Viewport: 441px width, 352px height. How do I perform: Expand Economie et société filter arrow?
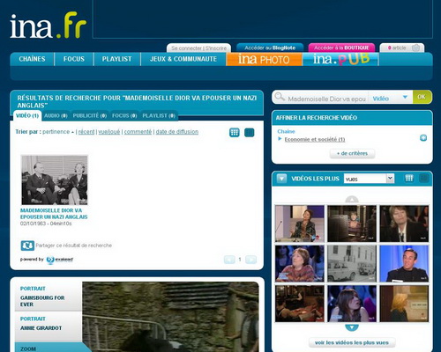click(280, 139)
